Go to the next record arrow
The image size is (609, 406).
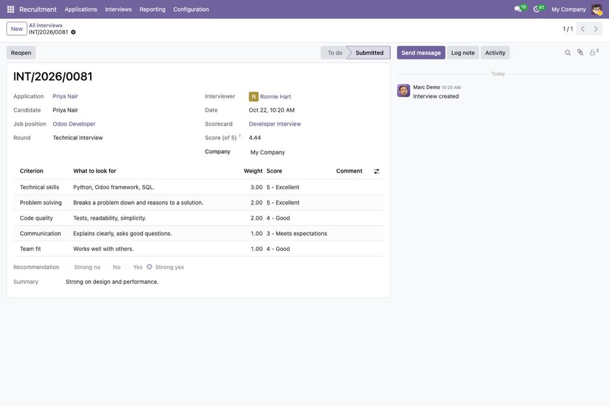[x=596, y=29]
